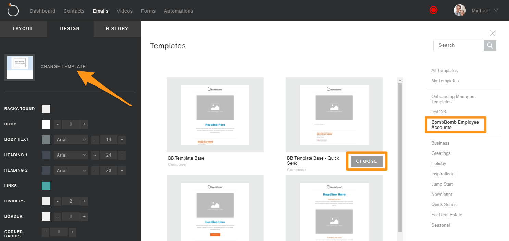Expand the Michael account dropdown chevron
Image resolution: width=509 pixels, height=241 pixels.
pyautogui.click(x=496, y=11)
